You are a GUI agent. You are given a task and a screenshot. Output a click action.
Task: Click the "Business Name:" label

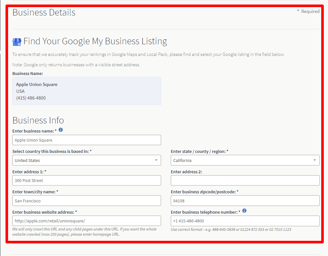coord(27,74)
